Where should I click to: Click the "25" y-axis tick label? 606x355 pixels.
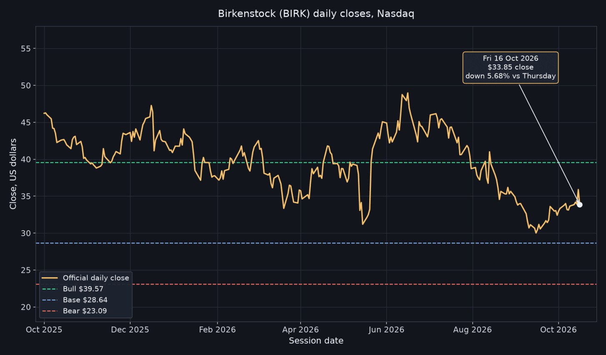pos(26,271)
